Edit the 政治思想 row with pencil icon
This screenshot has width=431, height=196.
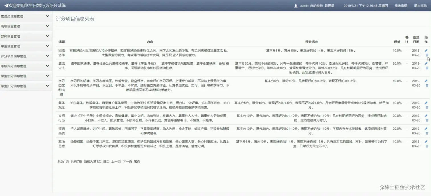click(426, 142)
